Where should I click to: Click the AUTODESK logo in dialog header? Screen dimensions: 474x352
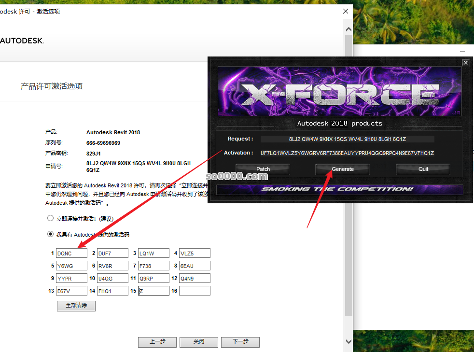click(22, 41)
